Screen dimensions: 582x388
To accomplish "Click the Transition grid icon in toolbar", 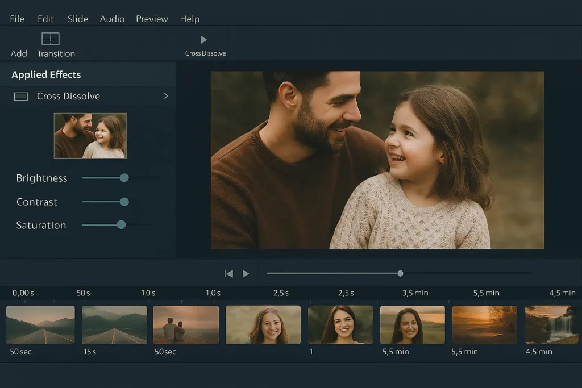I will click(51, 39).
